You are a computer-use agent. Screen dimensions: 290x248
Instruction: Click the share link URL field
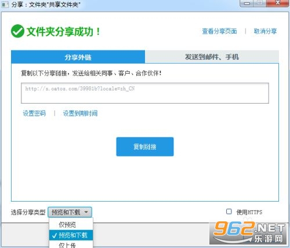145,93
